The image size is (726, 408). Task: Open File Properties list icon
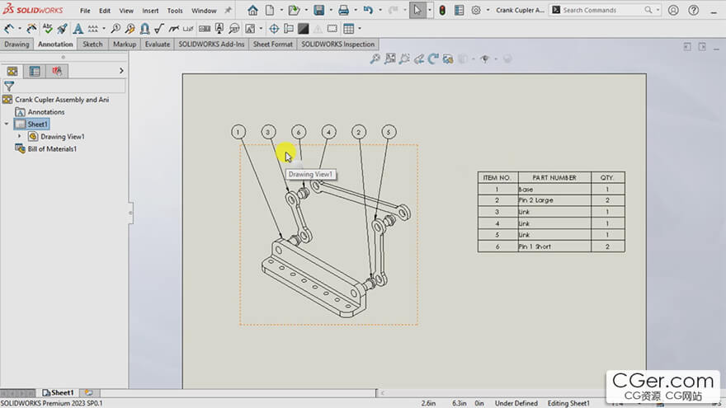pos(459,10)
